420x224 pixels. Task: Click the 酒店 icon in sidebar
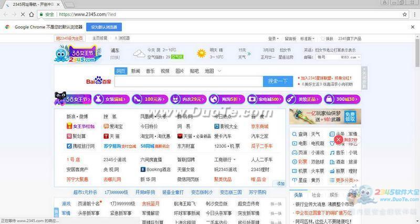tap(332, 162)
